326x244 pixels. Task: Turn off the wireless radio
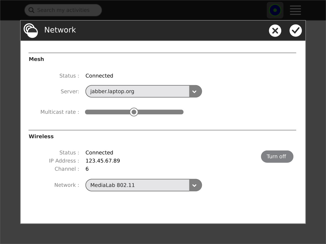pos(277,156)
